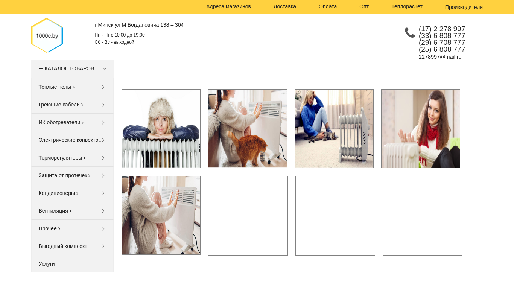The height and width of the screenshot is (289, 514).
Task: Click the КАТАЛОГ ТОВАРОВ heading
Action: [69, 68]
